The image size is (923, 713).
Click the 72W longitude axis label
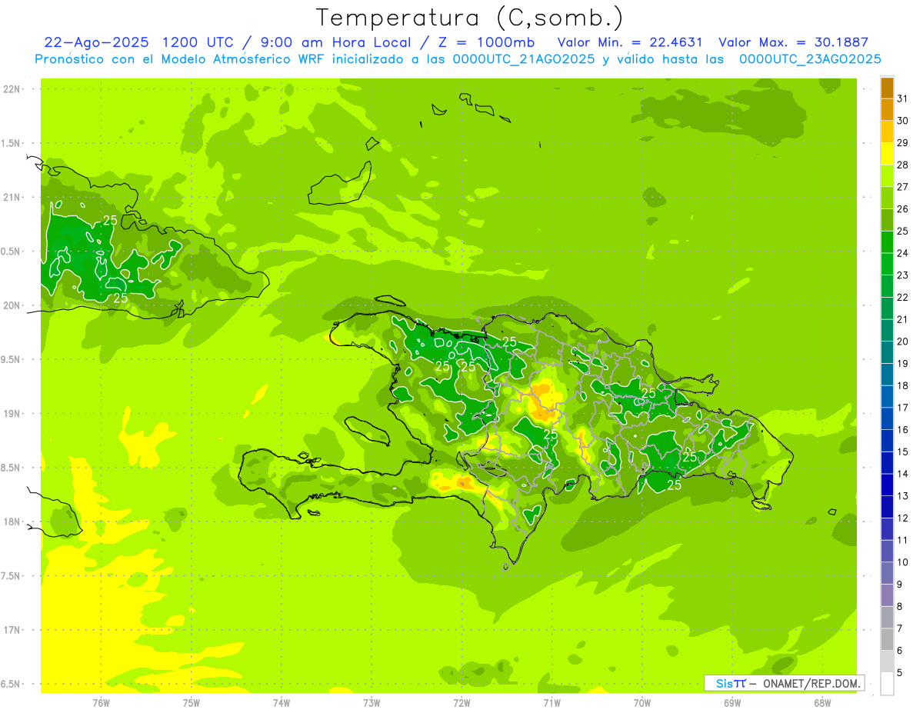pos(461,703)
